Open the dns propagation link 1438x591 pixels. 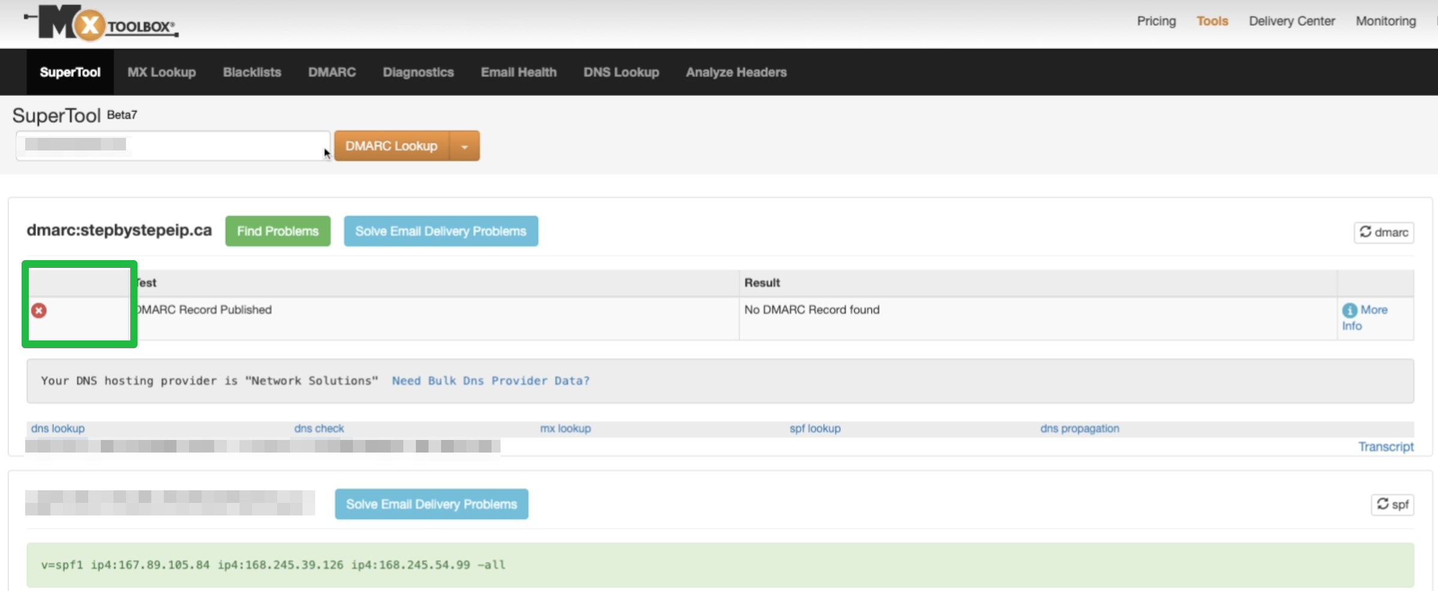pos(1080,429)
